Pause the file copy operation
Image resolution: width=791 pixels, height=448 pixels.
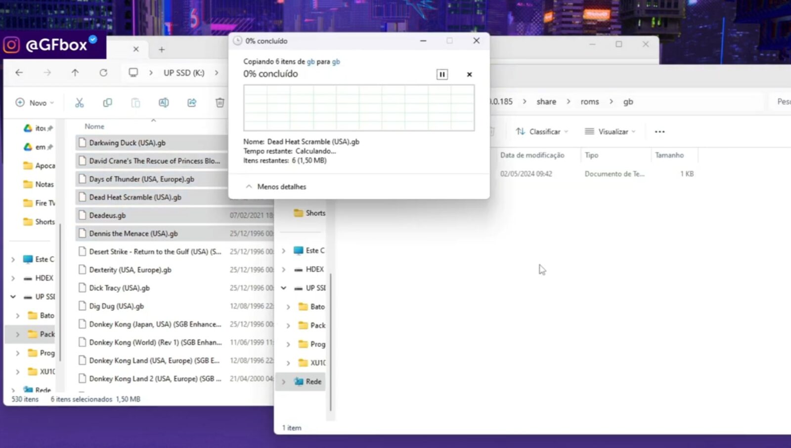coord(442,75)
